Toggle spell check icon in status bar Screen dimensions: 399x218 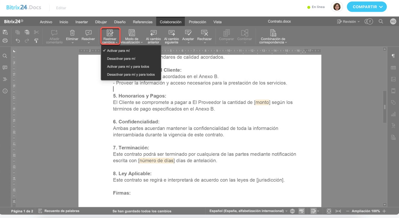(302, 211)
